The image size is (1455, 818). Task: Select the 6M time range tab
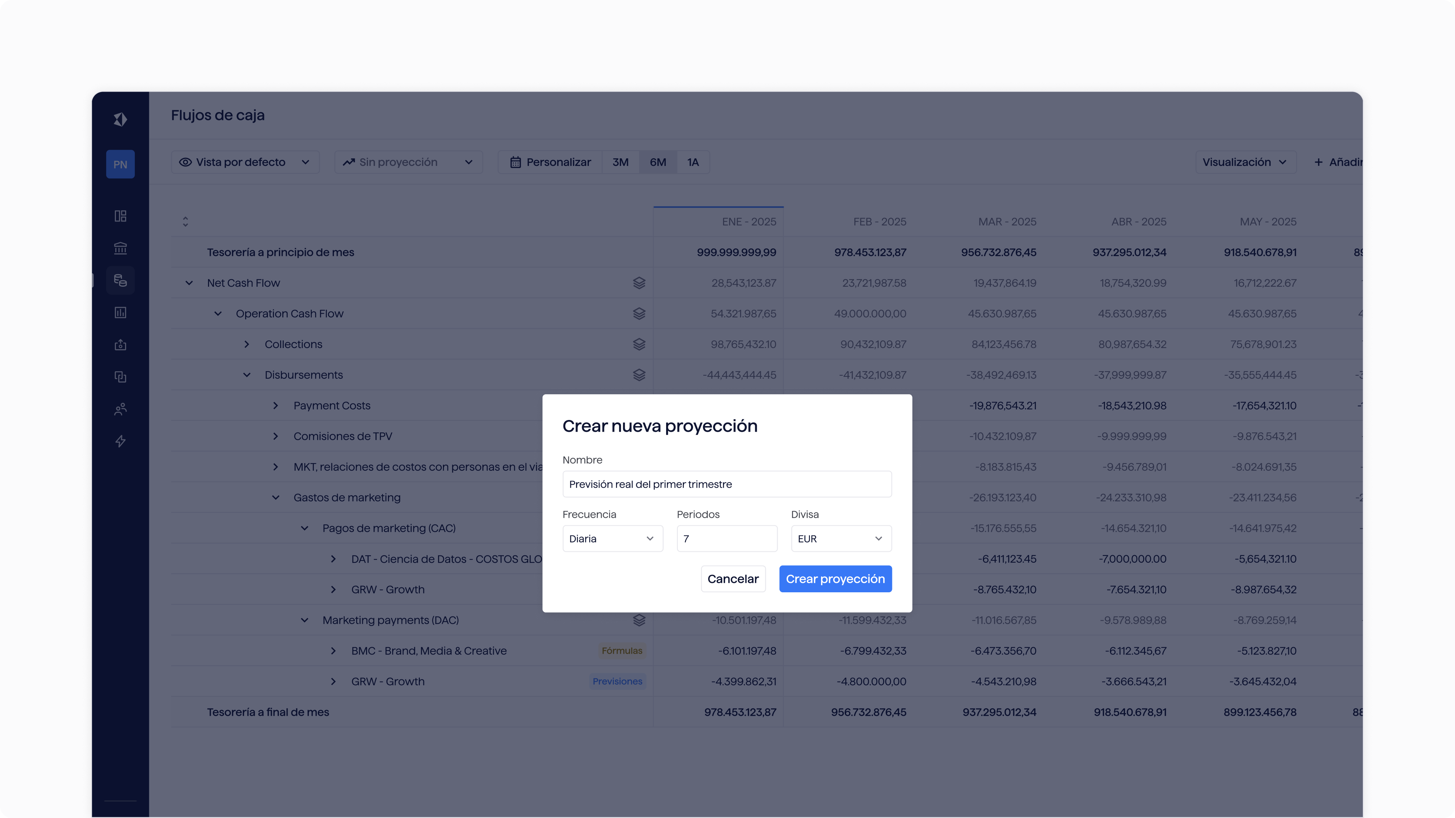[658, 162]
